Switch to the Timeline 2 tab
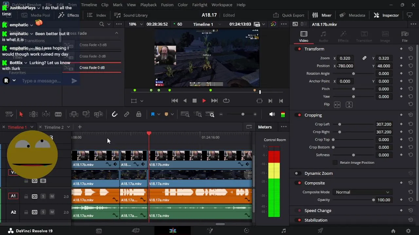Screen dimensions: 419x235 coord(54,127)
